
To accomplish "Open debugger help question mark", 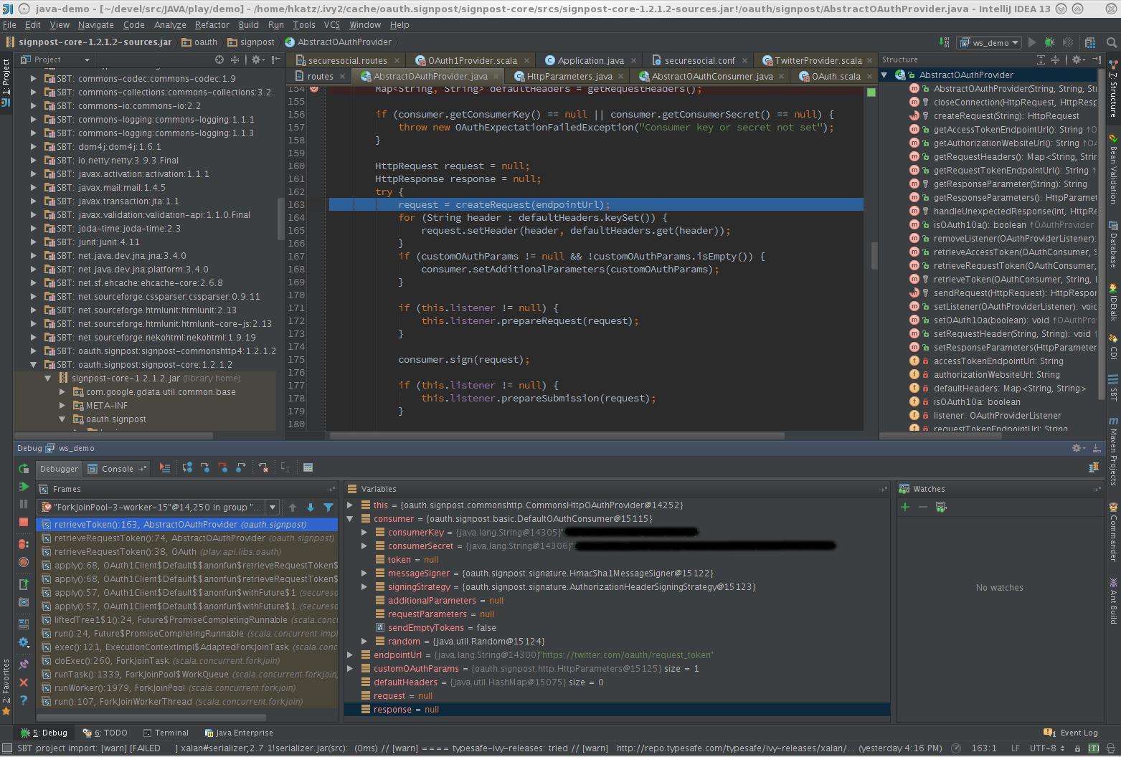I will click(x=24, y=700).
